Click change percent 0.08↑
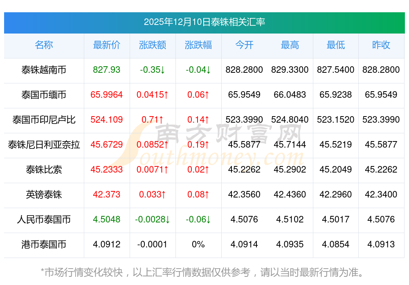409x285 pixels. 198,195
